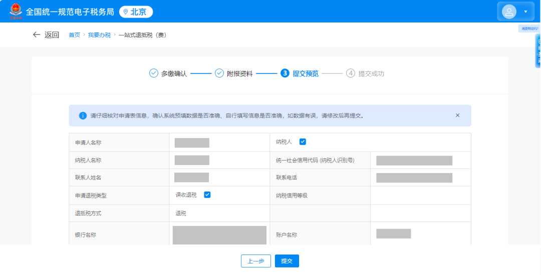Viewport: 541px width, 275px height.
Task: Open the help tab at the right edge
Action: (x=529, y=28)
